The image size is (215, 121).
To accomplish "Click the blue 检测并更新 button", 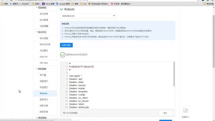I will pyautogui.click(x=67, y=45).
